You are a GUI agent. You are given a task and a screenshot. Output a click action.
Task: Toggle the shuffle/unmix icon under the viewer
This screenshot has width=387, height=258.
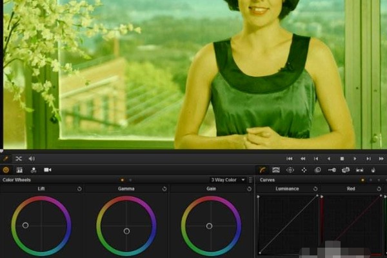click(x=19, y=158)
